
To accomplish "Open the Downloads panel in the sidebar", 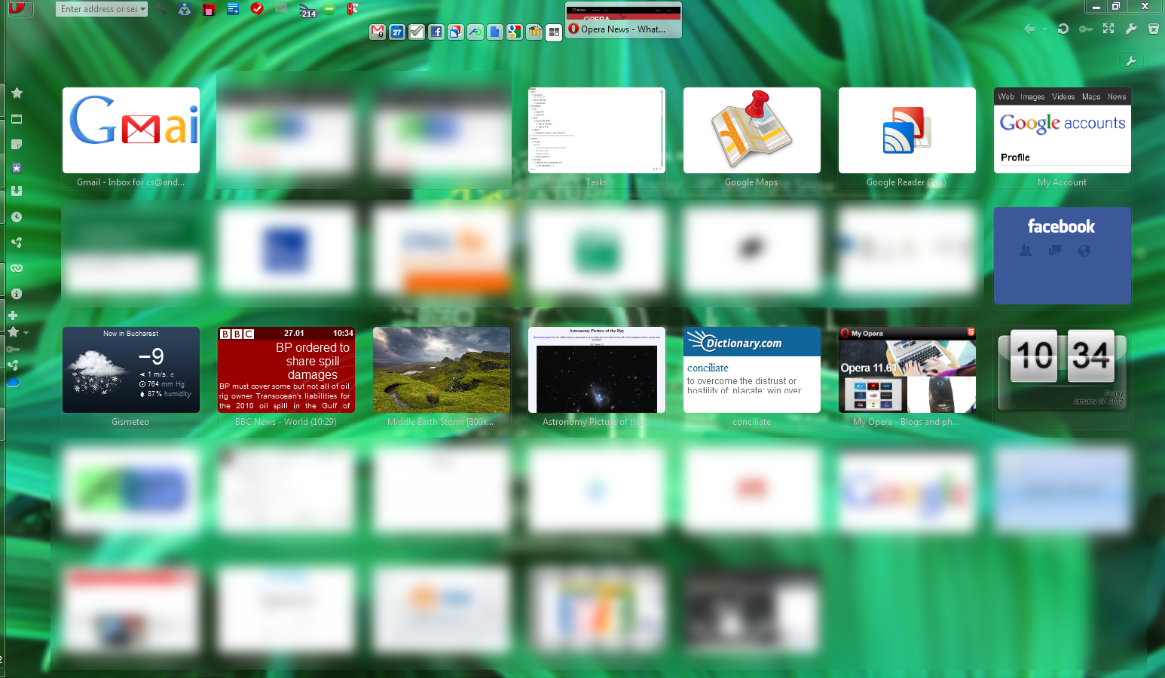I will tap(17, 191).
